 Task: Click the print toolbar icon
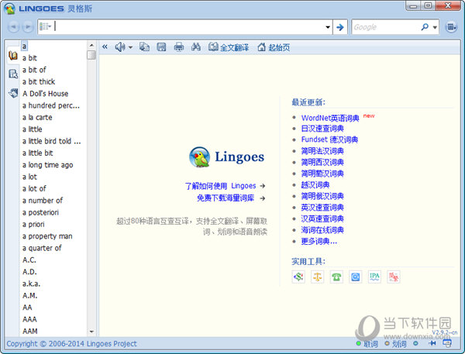point(178,46)
